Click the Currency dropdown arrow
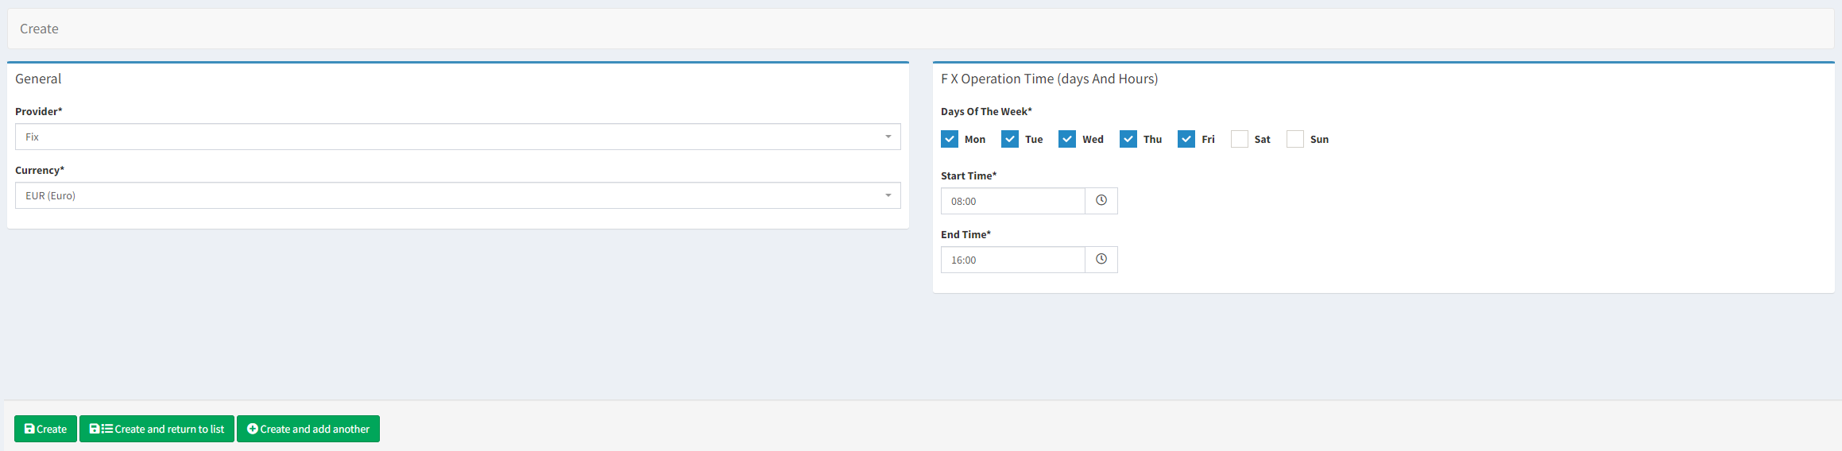The image size is (1842, 451). pos(888,195)
